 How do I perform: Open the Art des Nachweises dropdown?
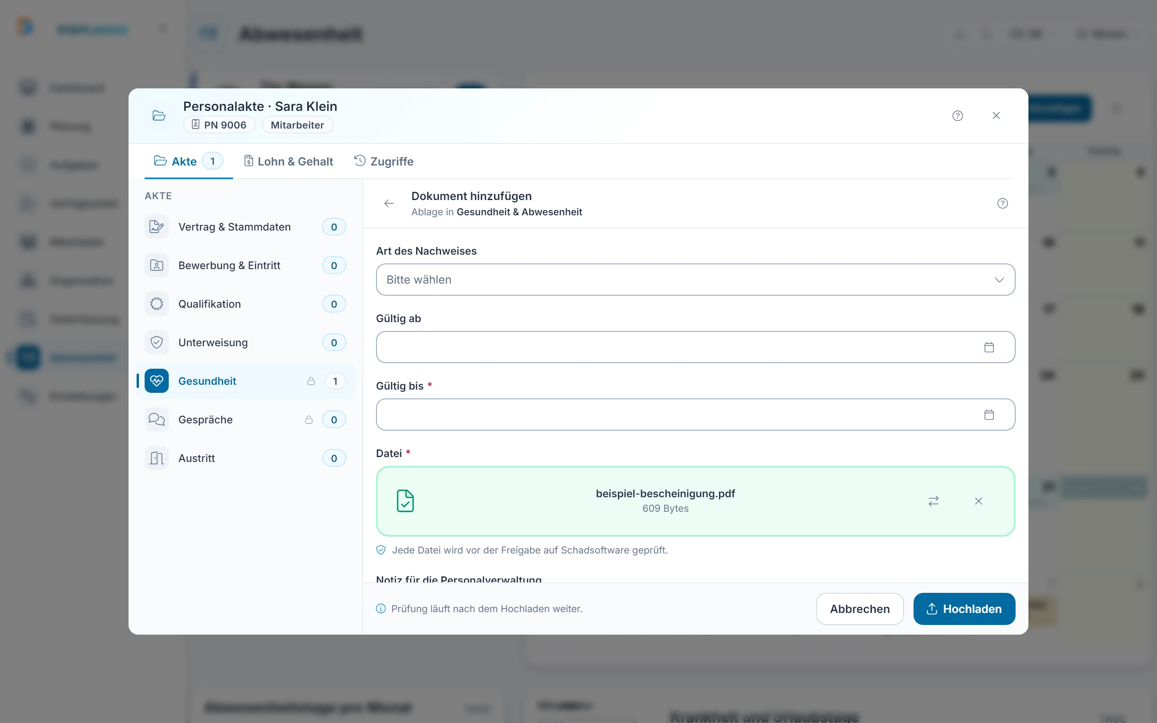point(695,280)
